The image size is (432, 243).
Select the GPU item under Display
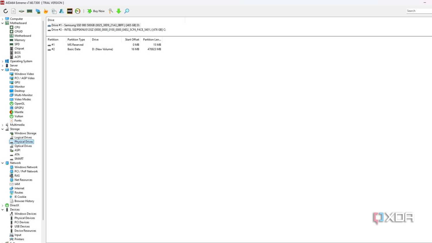pos(17,82)
